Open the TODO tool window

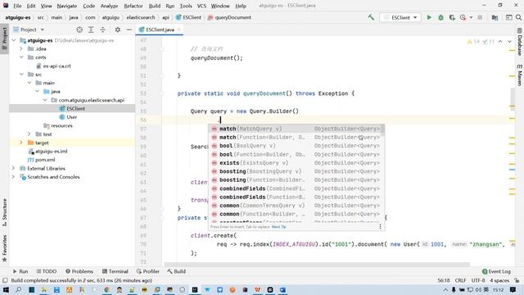point(47,271)
